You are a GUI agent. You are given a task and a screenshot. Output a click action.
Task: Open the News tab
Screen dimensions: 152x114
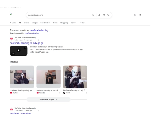[55, 23]
